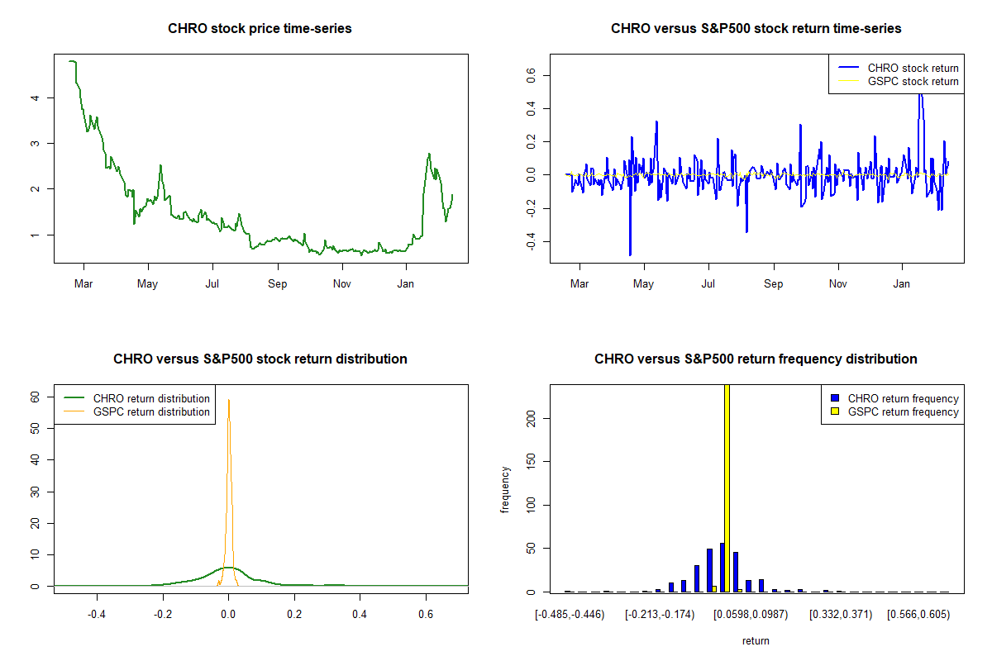
Task: Click the vertical 'frequency' axis label
Action: point(505,489)
